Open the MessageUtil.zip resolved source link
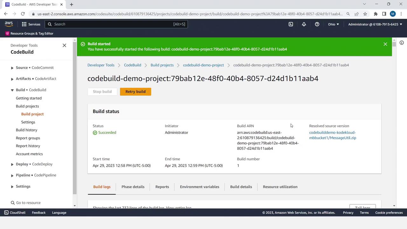407x229 pixels. pos(333,135)
